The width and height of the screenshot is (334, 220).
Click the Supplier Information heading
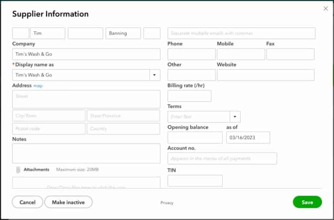tap(50, 14)
